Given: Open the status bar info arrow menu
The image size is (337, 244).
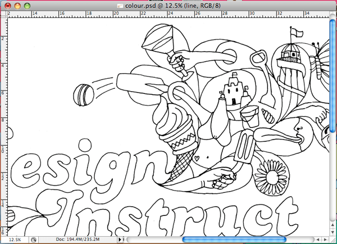Looking at the screenshot, I should point(120,240).
